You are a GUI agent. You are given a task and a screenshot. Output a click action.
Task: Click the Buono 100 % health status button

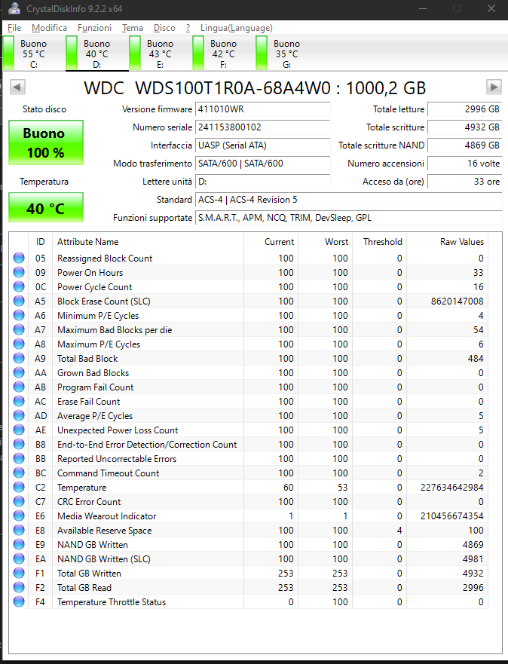(x=46, y=142)
